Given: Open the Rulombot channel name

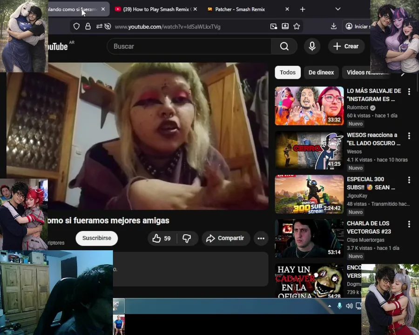Looking at the screenshot, I should (358, 107).
